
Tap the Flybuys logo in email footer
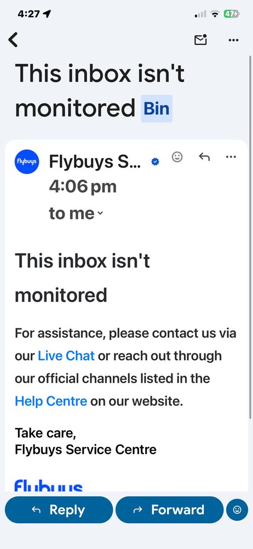click(49, 485)
